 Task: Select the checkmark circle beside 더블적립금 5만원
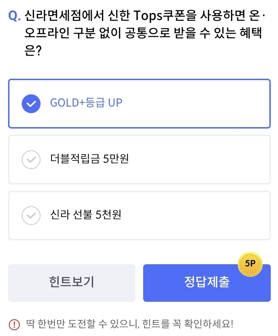(31, 160)
